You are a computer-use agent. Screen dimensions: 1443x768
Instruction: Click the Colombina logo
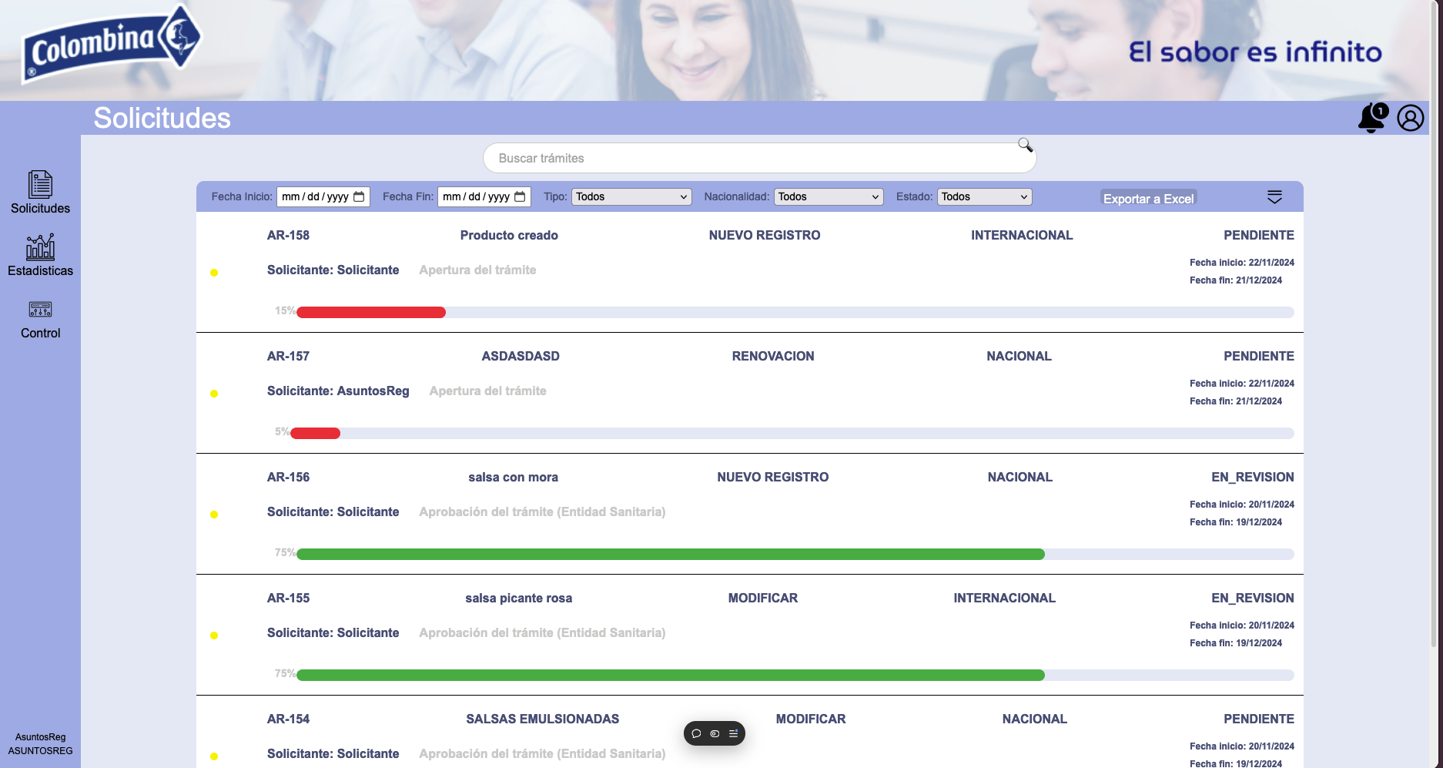click(110, 44)
